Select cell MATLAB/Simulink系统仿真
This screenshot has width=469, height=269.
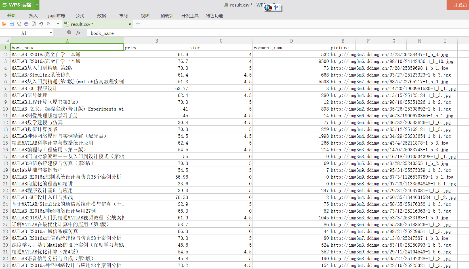pyautogui.click(x=67, y=75)
